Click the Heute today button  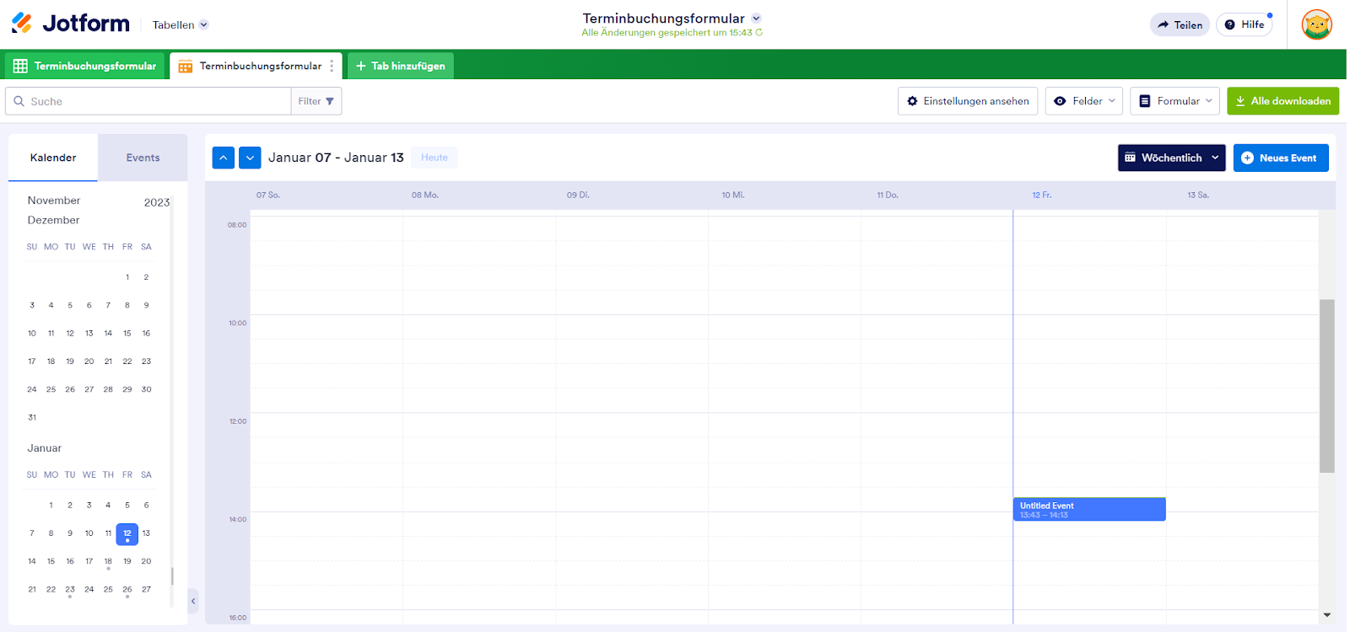(x=435, y=158)
